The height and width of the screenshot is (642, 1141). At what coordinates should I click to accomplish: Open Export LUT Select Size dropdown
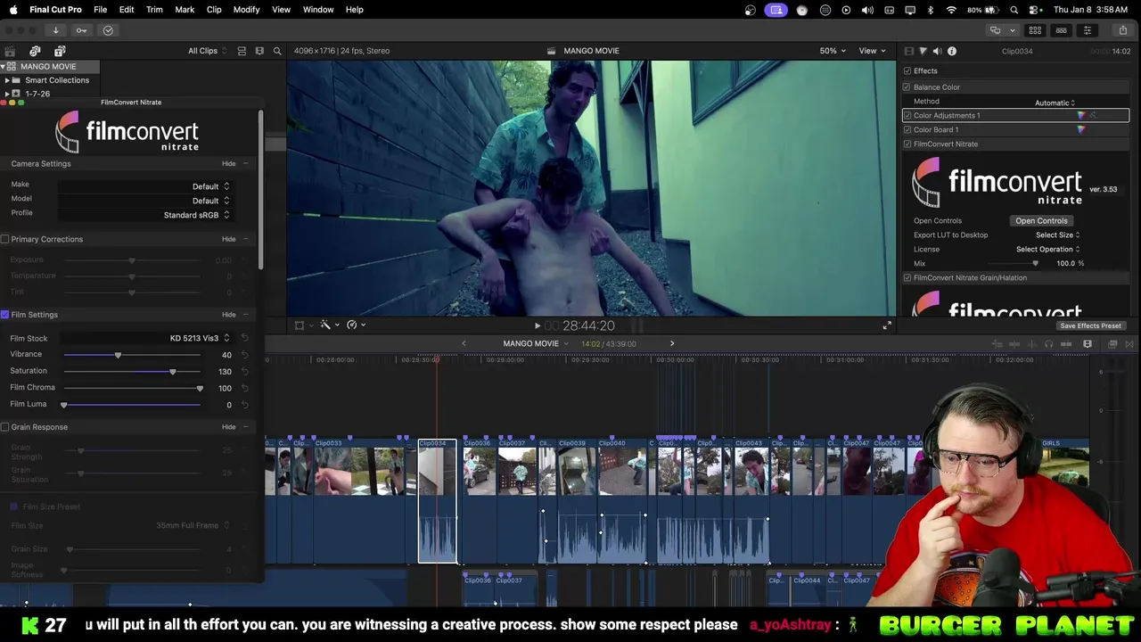(x=1058, y=235)
